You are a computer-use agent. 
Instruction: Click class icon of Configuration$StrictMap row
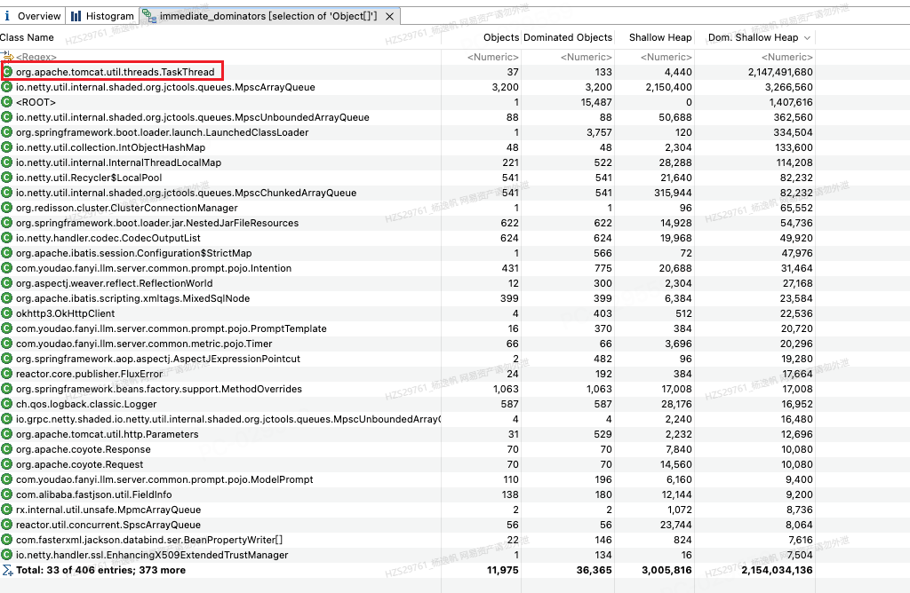click(x=7, y=253)
